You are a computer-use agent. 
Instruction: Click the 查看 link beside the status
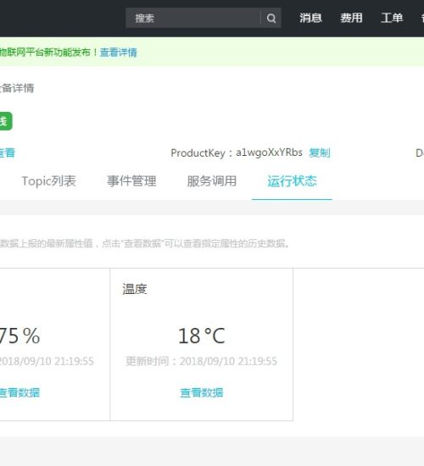tap(7, 153)
